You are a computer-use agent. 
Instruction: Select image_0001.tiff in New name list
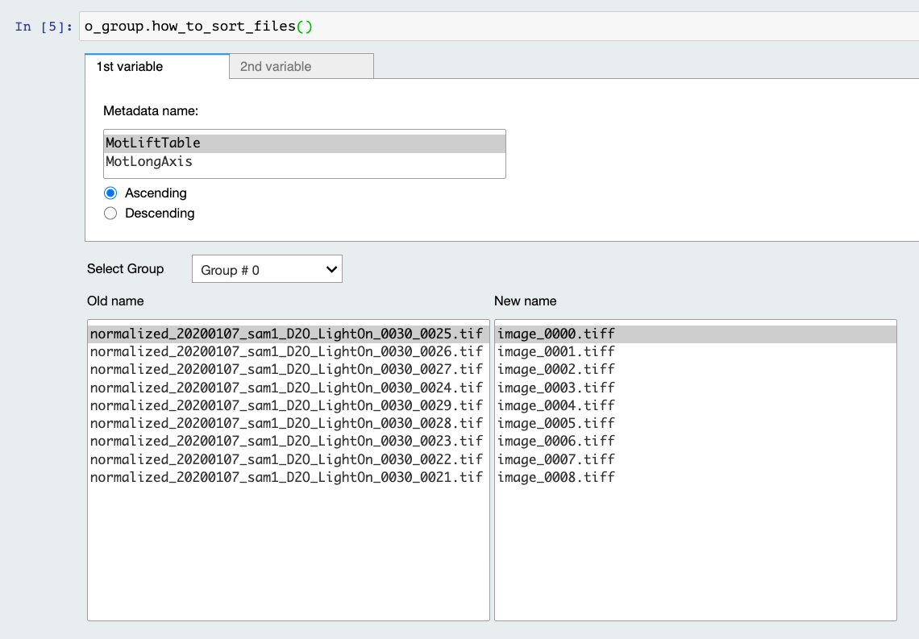[556, 351]
